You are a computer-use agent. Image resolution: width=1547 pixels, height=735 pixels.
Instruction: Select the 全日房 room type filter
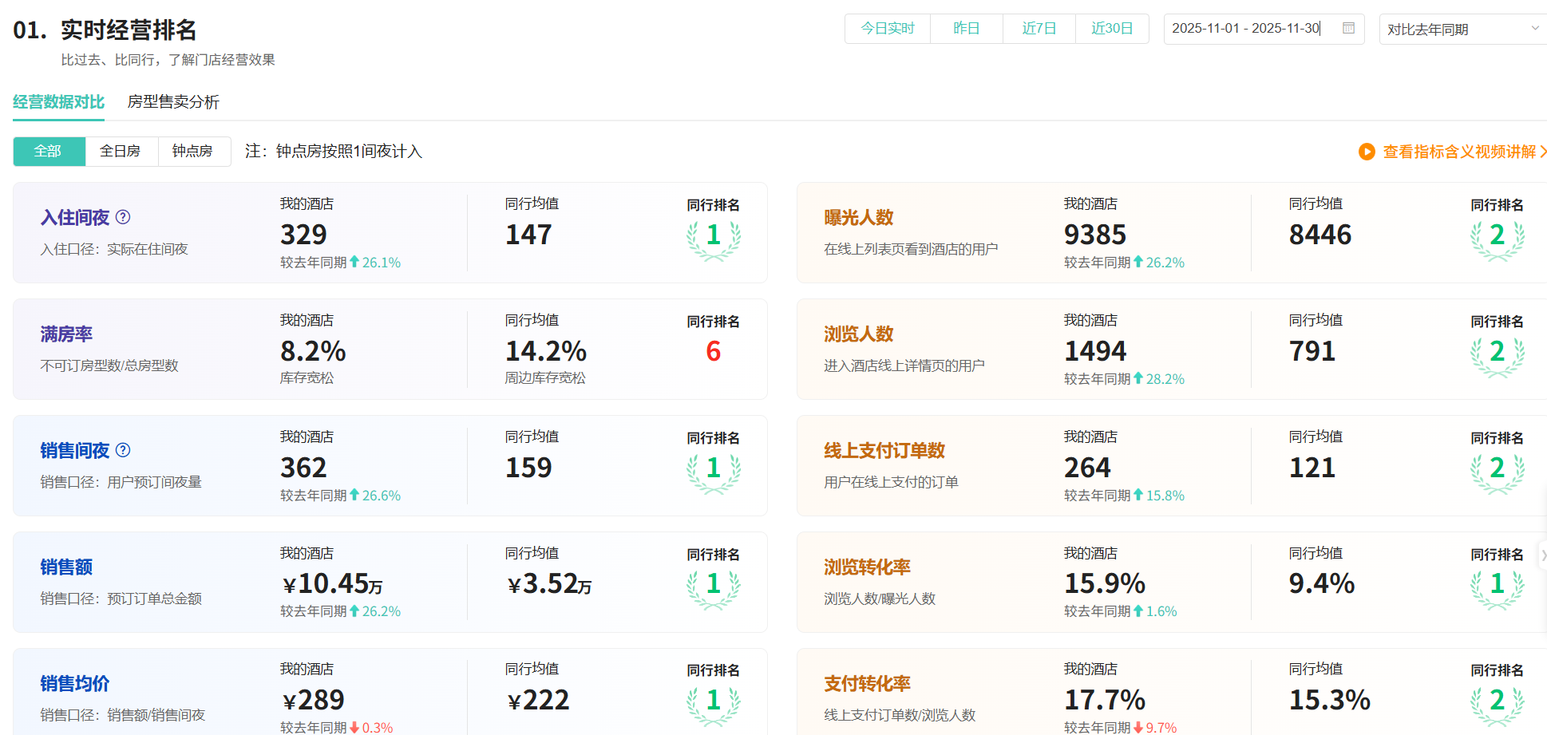(x=121, y=152)
